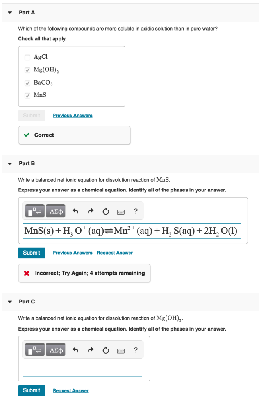
Task: Open the equation template icon in Part B toolbar
Action: [34, 211]
